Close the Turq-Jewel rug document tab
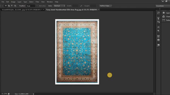This screenshot has width=170, height=95. click(x=99, y=9)
